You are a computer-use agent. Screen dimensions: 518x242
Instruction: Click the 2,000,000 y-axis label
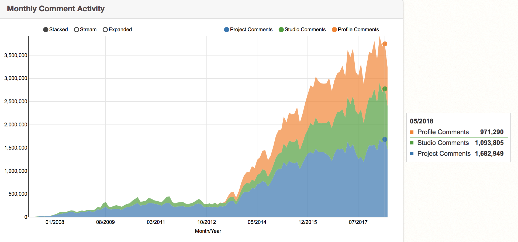click(16, 125)
